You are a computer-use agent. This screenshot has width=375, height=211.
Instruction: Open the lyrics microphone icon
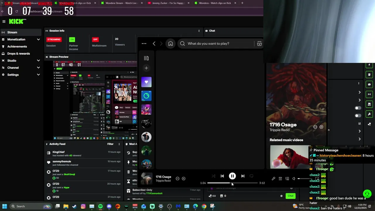tap(273, 178)
